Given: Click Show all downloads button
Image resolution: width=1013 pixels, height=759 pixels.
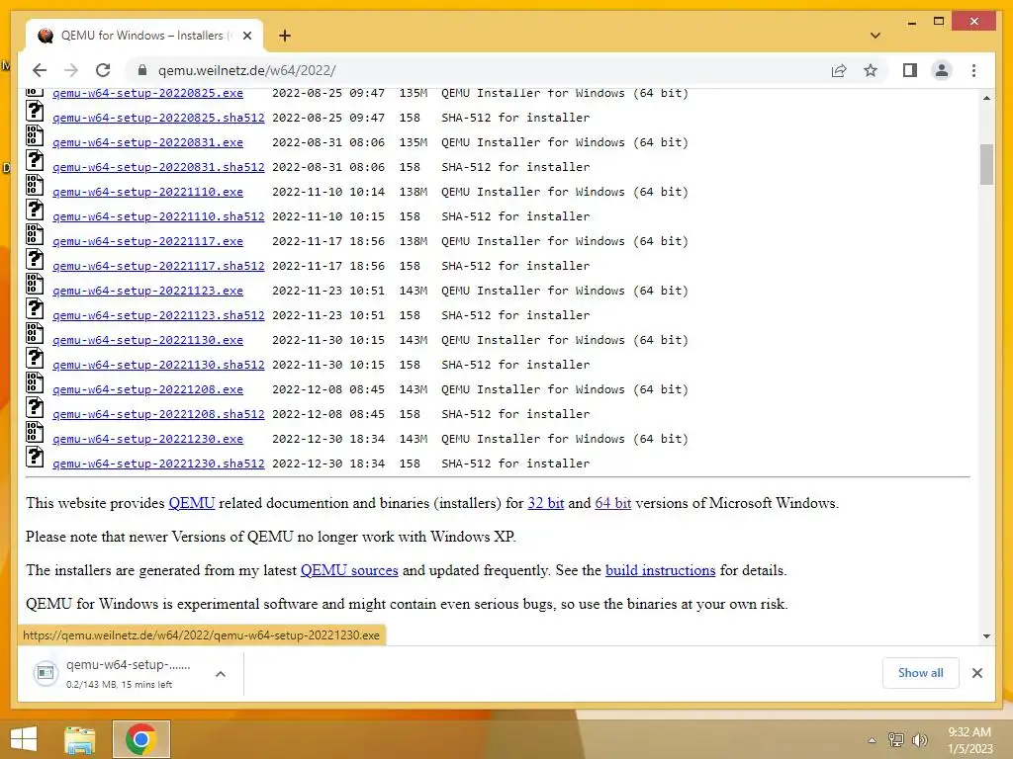Looking at the screenshot, I should pyautogui.click(x=920, y=673).
